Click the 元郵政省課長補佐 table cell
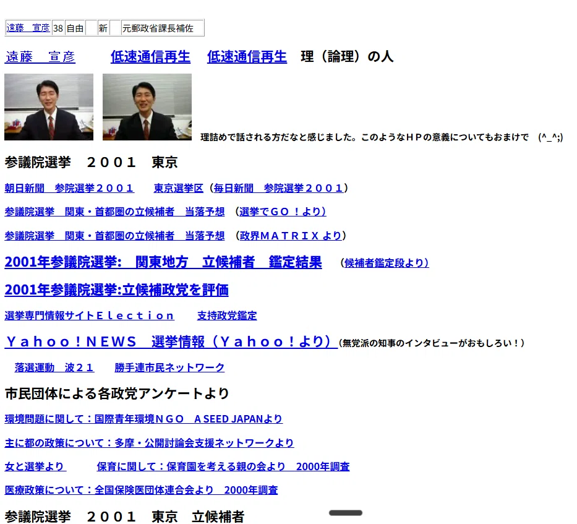Viewport: 577px width, 524px height. (162, 28)
